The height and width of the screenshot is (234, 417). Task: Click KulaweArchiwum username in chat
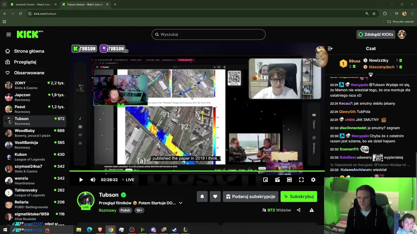pyautogui.click(x=356, y=170)
